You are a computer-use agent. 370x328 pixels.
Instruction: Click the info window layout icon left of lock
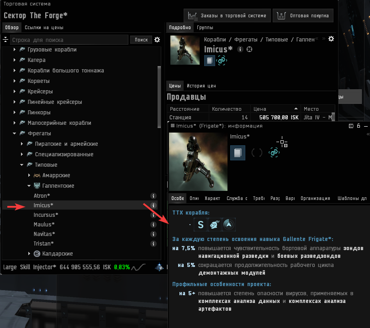pos(351,126)
